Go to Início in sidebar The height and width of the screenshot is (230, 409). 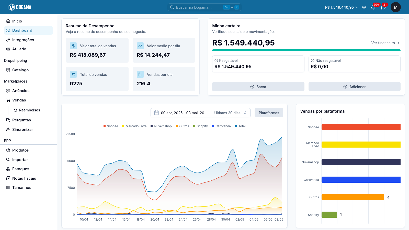pos(28,21)
